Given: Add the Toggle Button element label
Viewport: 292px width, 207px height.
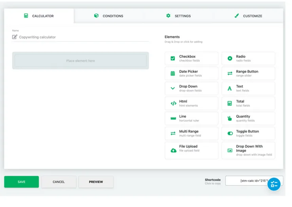Looking at the screenshot, I should pos(248,131).
